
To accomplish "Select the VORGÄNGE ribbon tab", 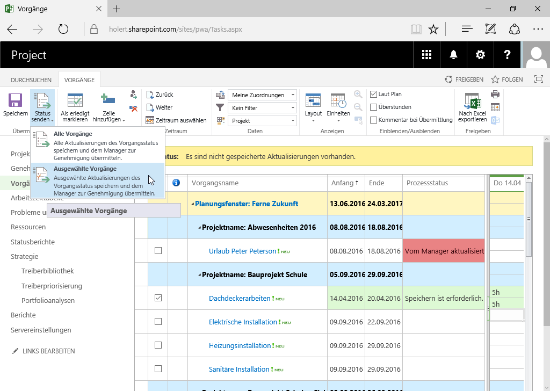I will pyautogui.click(x=79, y=80).
